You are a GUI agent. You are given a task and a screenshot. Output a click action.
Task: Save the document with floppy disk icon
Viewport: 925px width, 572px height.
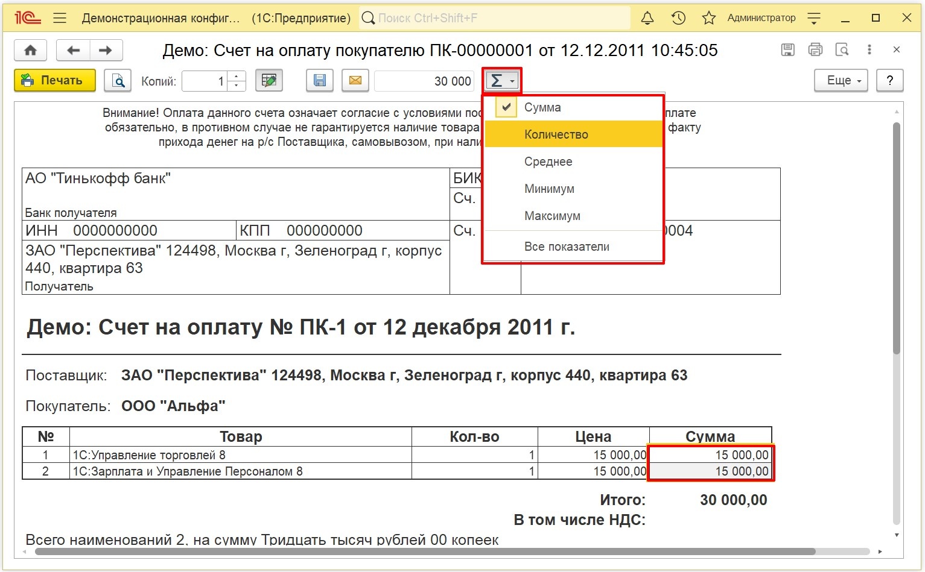[x=320, y=80]
